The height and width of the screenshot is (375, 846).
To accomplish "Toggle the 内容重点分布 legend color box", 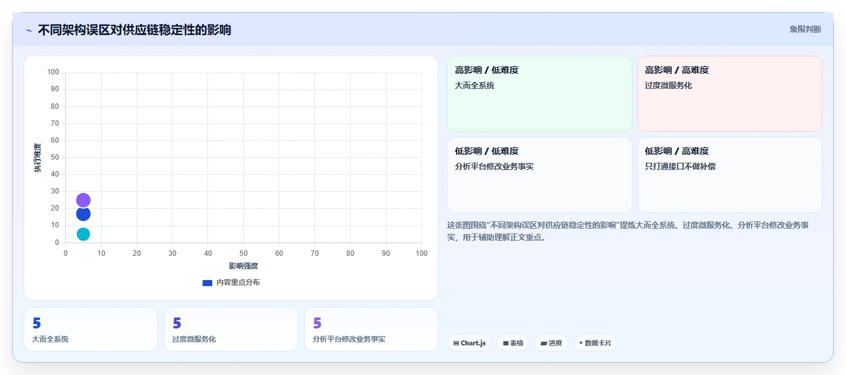I will [207, 282].
